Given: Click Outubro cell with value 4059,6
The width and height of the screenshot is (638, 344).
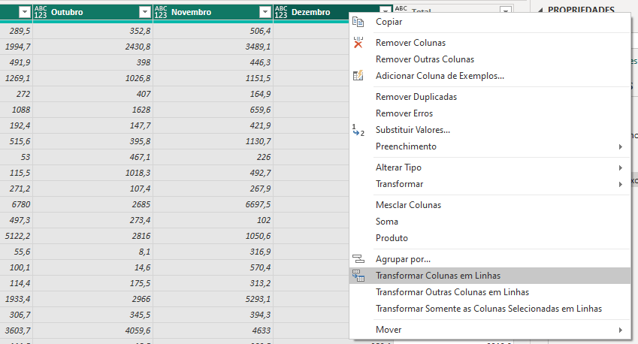Looking at the screenshot, I should 92,330.
